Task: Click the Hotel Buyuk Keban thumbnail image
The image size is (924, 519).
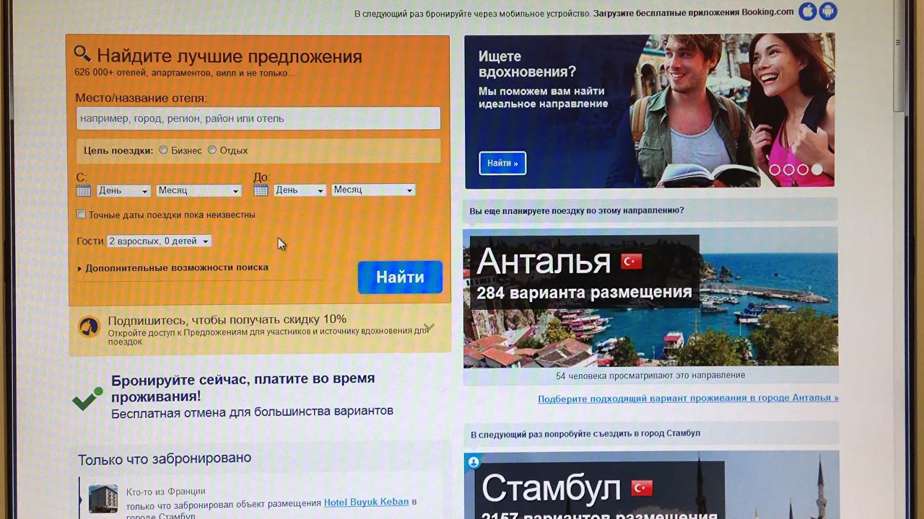Action: point(103,499)
